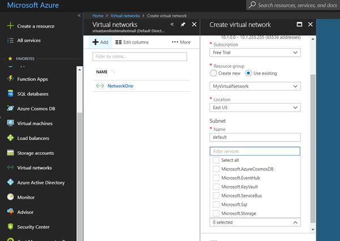Image resolution: width=340 pixels, height=241 pixels.
Task: Click the Filter by name field
Action: click(x=139, y=57)
